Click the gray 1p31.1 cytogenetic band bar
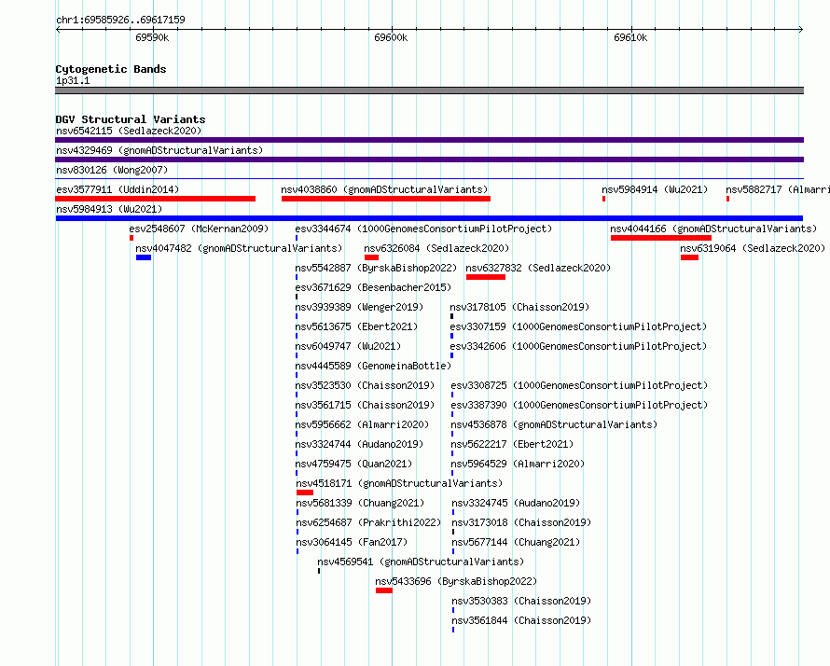 [x=429, y=90]
